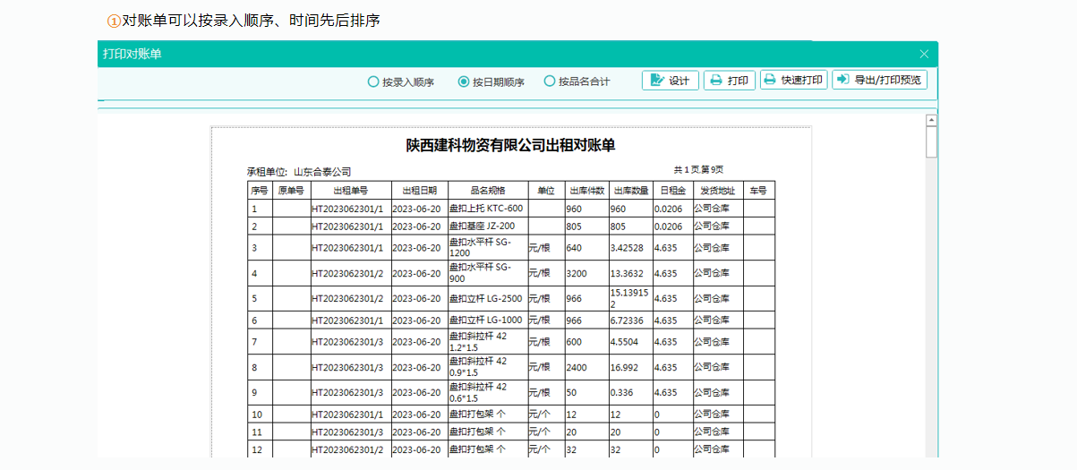Click the 盘扣上托 KTC-600 cell
This screenshot has height=470, width=1077.
click(487, 209)
